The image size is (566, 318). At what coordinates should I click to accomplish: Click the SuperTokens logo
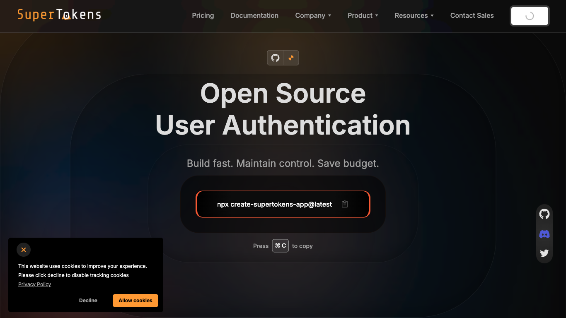tap(59, 15)
